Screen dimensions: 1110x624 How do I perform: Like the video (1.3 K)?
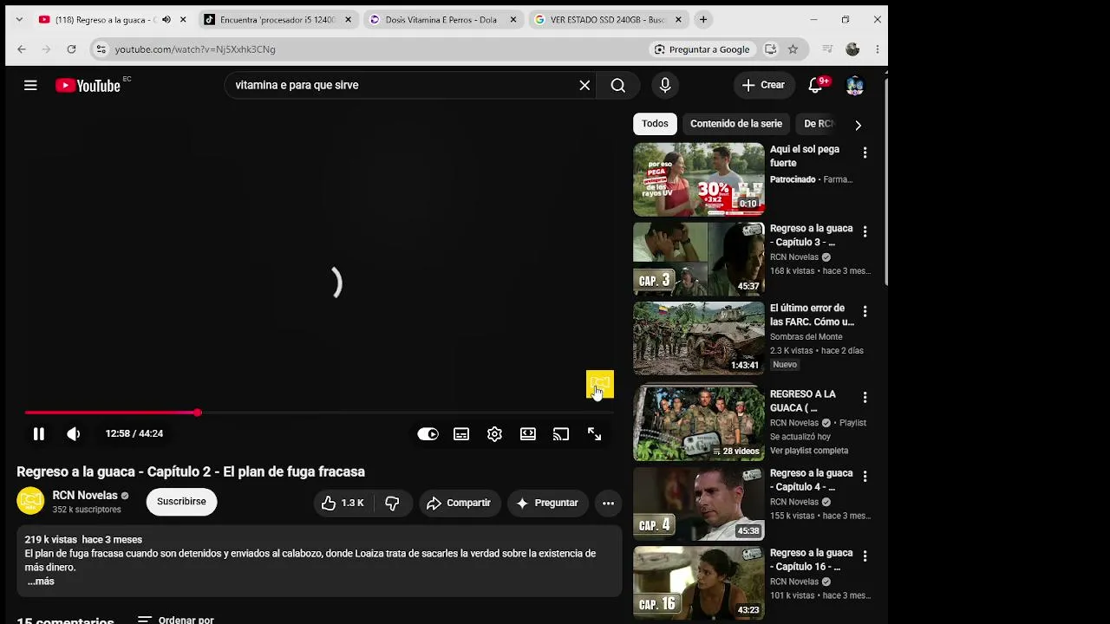343,503
